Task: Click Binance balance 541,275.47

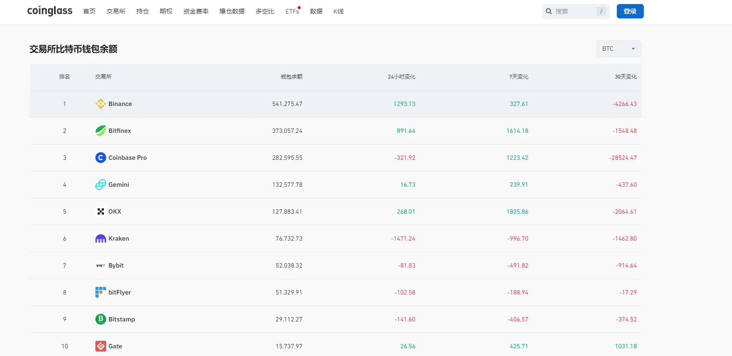Action: pos(287,104)
